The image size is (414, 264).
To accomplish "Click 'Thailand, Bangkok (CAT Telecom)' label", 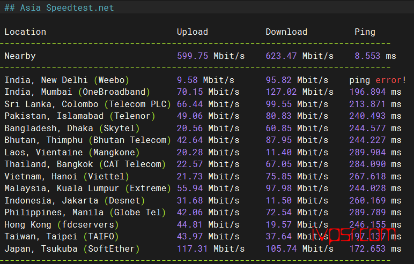I will (85, 164).
